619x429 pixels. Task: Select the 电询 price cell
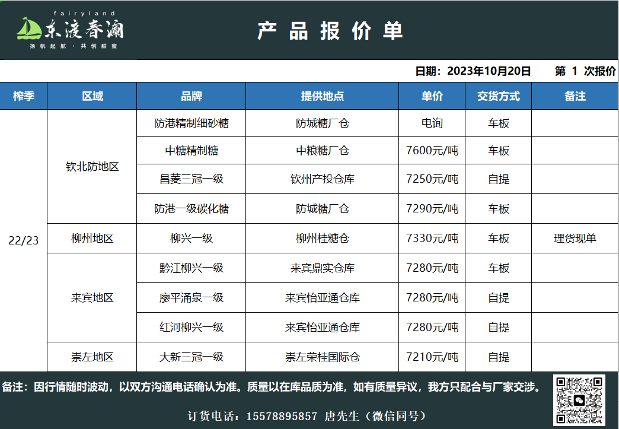coord(432,123)
